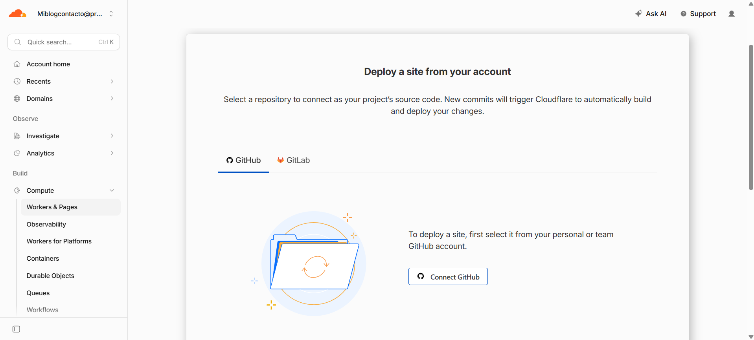Viewport: 754px width, 340px height.
Task: Click the Compute diamond icon
Action: point(17,190)
